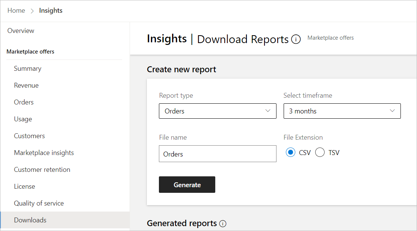The width and height of the screenshot is (417, 231).
Task: Open the Report type dropdown
Action: 218,111
